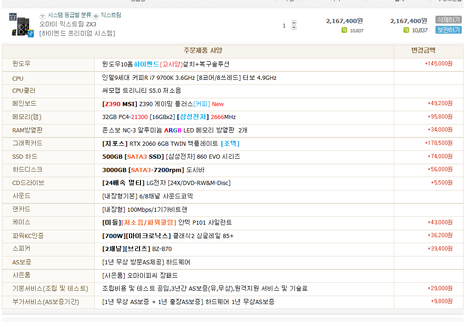Click the 中 category level icon
465x322 pixels.
[96, 16]
